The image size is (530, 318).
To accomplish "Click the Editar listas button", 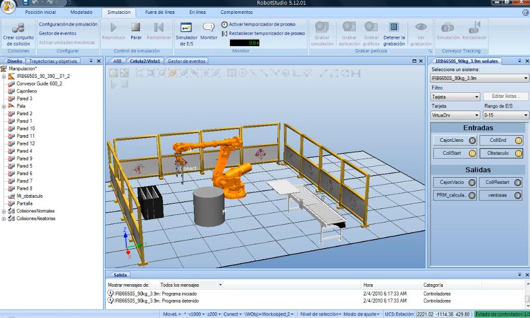I will [505, 96].
